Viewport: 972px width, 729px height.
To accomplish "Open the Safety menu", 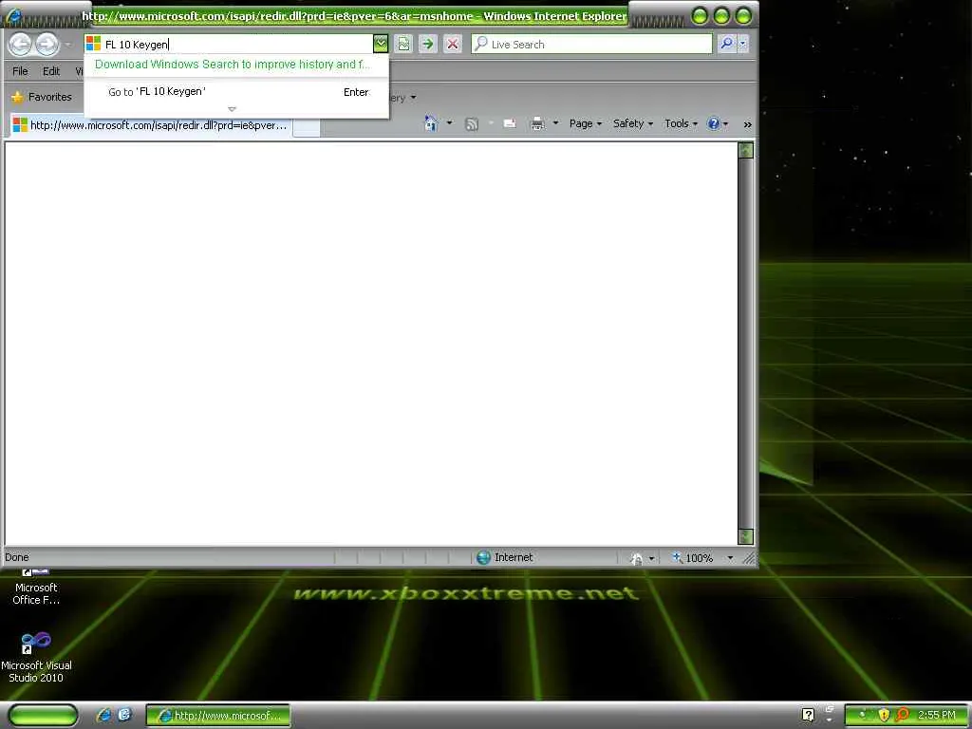I will [633, 123].
